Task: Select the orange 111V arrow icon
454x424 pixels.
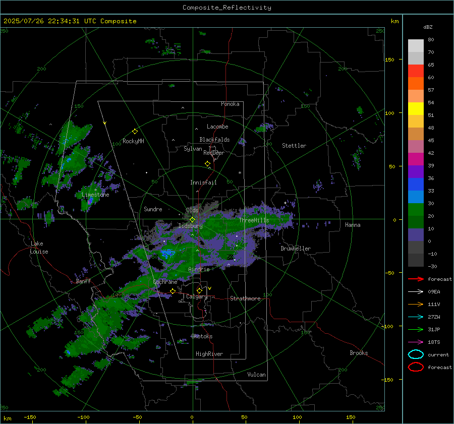Action: (x=416, y=304)
